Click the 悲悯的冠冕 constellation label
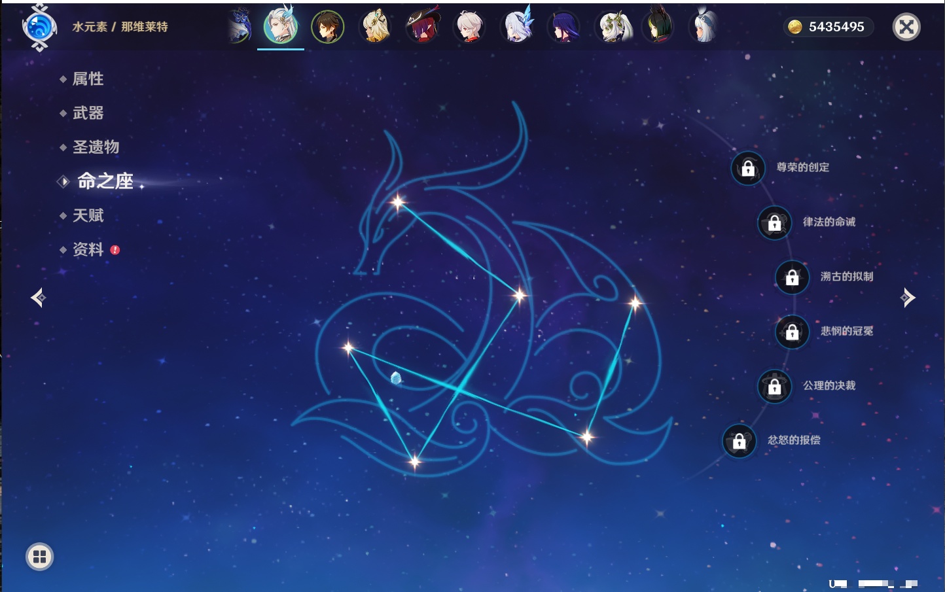This screenshot has height=592, width=945. click(x=847, y=331)
